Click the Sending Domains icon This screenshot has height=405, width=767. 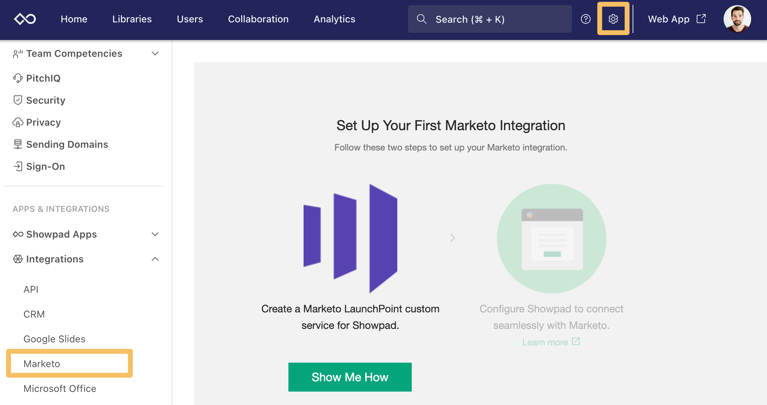pos(18,144)
